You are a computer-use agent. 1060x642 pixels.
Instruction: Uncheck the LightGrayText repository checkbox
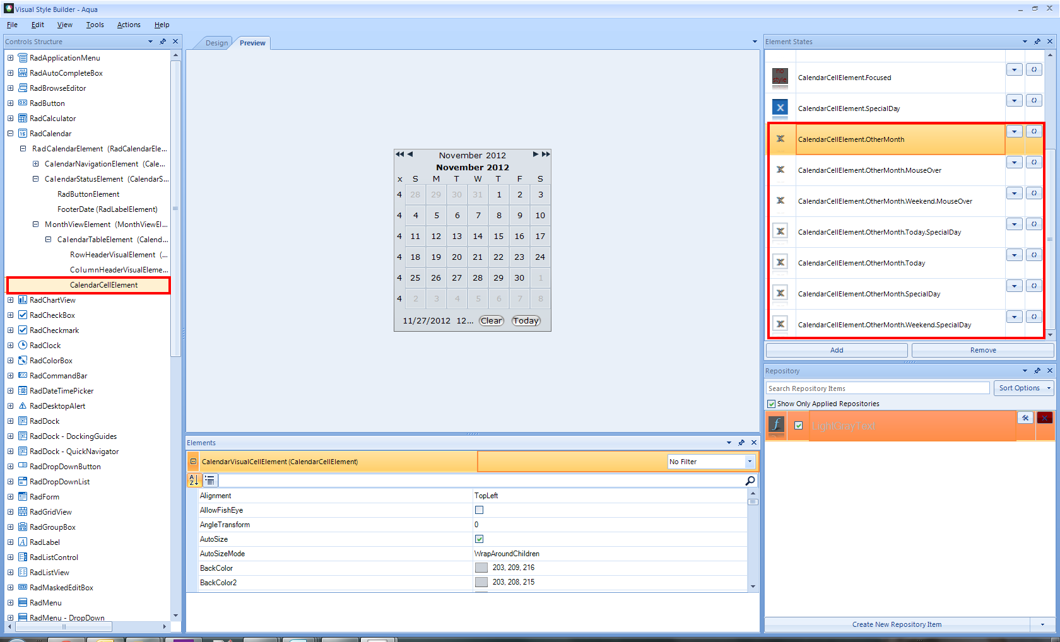pos(798,426)
